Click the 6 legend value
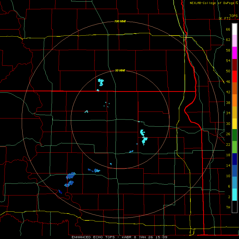This screenshot has width=239, height=239. click(229, 186)
